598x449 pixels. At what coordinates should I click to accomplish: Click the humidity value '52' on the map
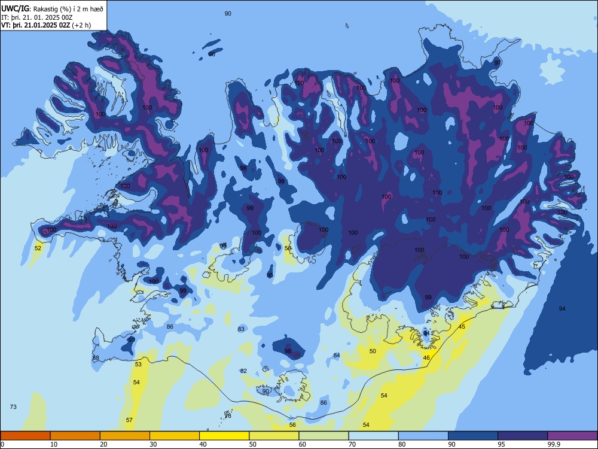tap(38, 248)
